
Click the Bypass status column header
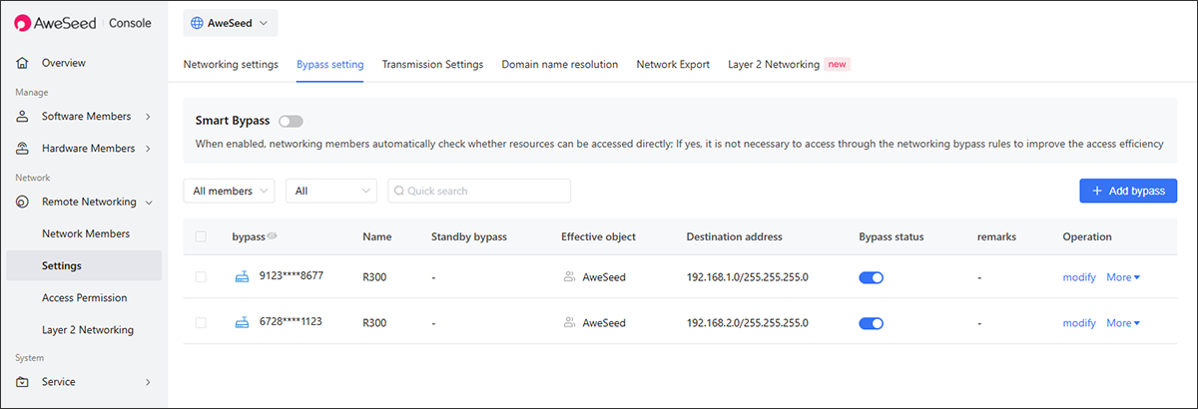[x=891, y=236]
